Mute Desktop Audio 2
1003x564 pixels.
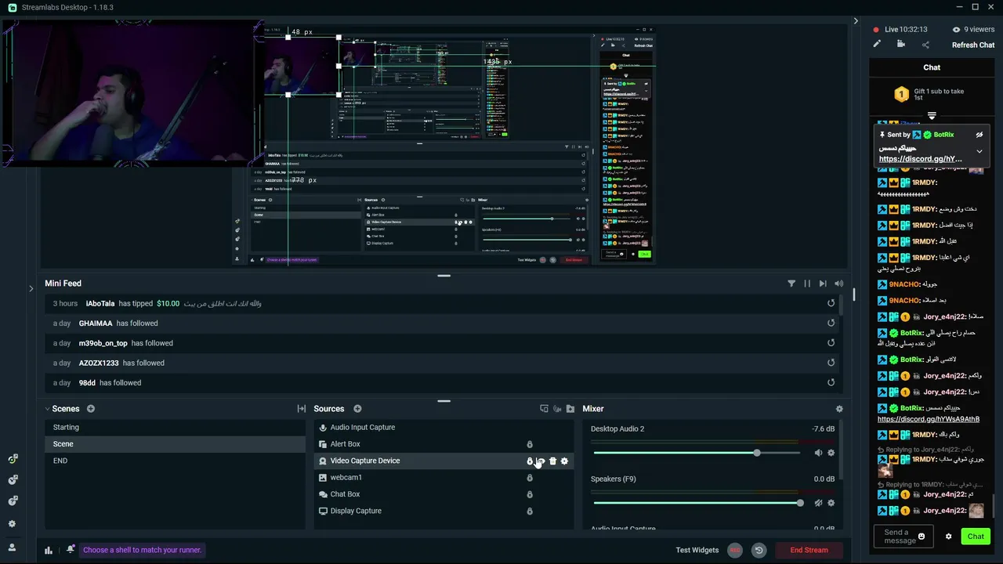[818, 453]
